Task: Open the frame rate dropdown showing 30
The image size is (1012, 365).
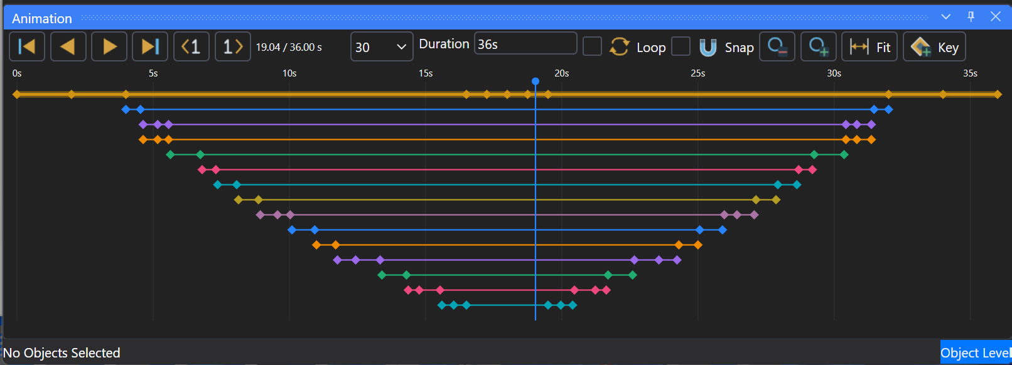Action: (382, 47)
